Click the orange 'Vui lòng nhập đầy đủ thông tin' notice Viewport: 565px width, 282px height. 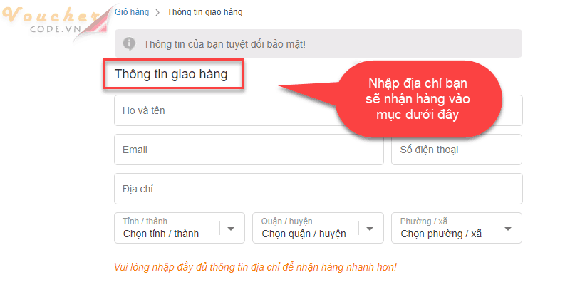[256, 267]
